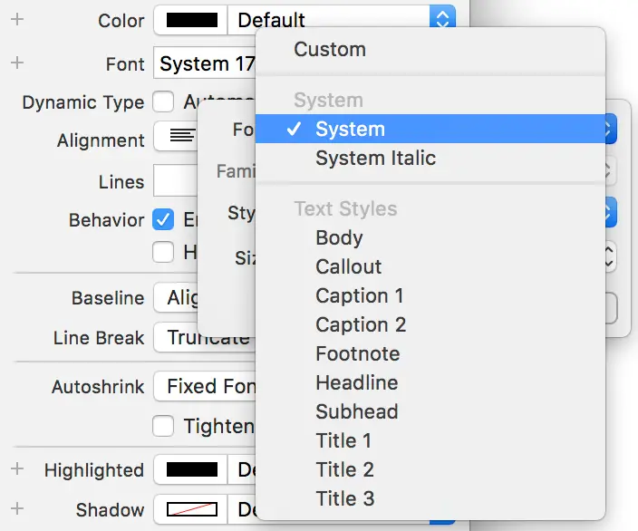
Task: Click the black Color swatch
Action: 191,19
